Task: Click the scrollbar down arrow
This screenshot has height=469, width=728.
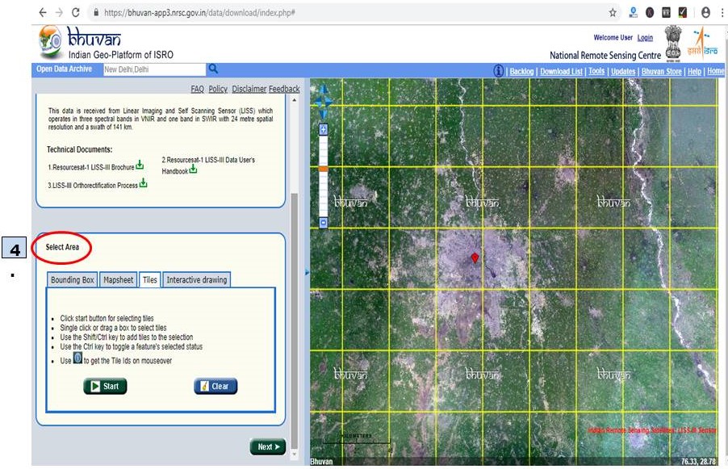Action: [294, 454]
